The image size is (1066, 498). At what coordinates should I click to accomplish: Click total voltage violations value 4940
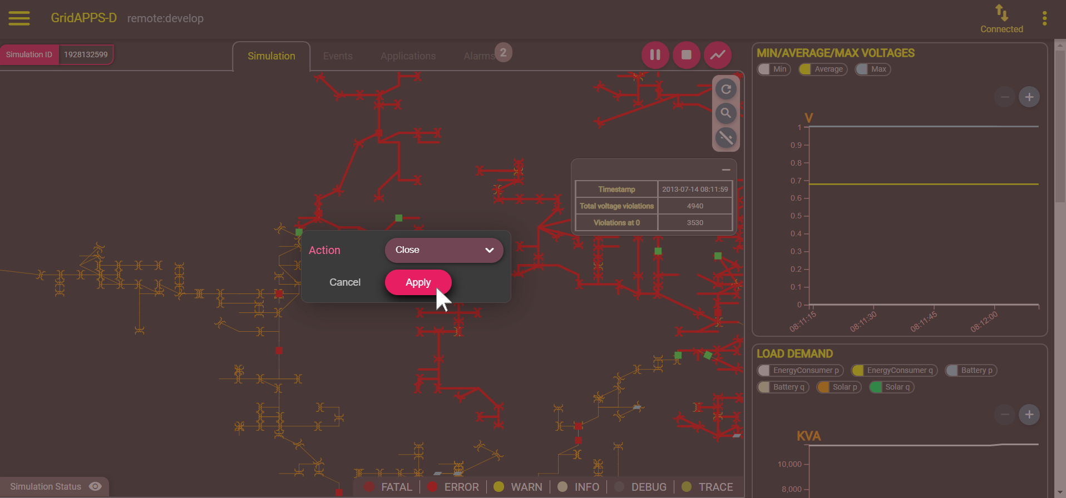click(x=695, y=206)
